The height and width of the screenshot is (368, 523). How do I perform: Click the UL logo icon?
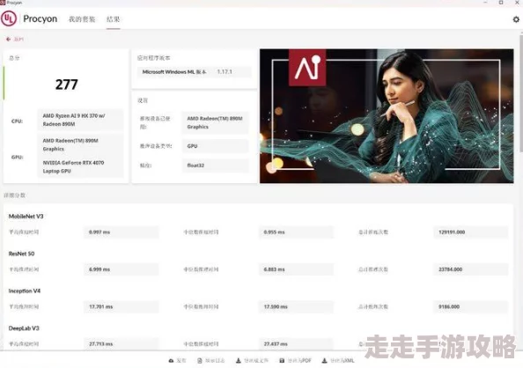point(9,18)
